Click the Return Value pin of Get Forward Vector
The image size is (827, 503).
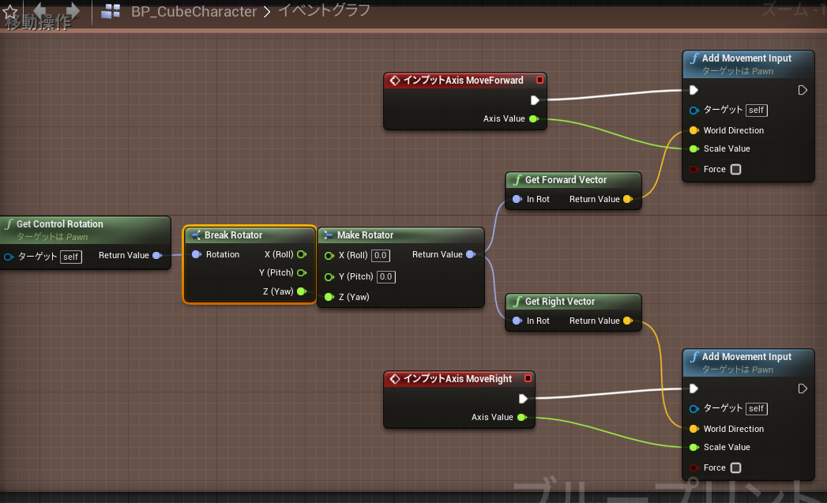click(628, 199)
